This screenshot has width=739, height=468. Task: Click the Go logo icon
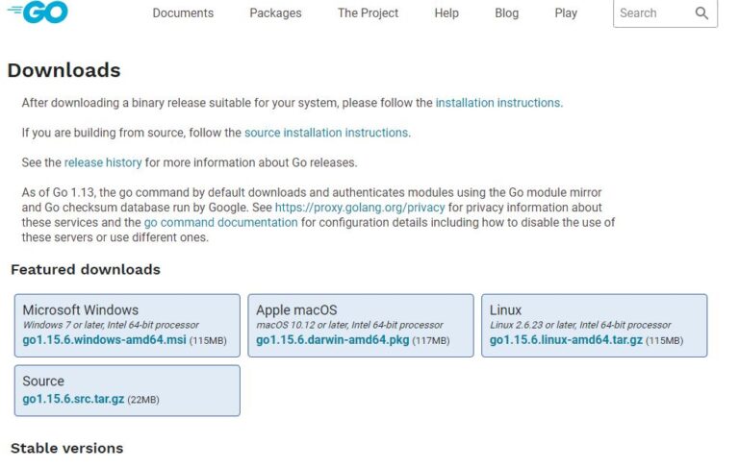pyautogui.click(x=38, y=12)
